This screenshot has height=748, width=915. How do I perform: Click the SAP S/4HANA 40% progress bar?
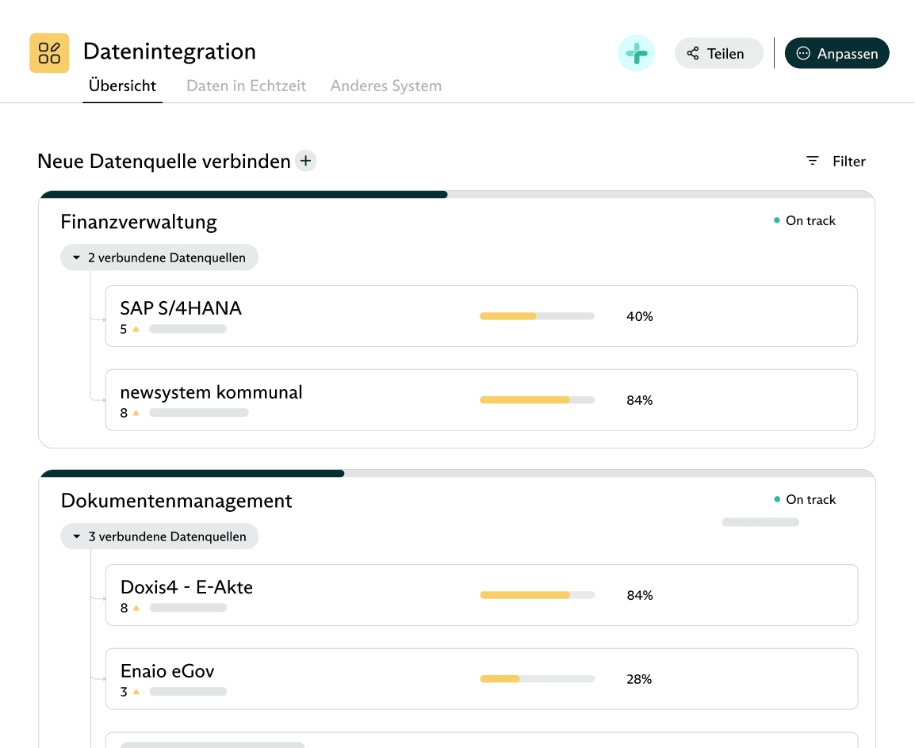(x=537, y=316)
